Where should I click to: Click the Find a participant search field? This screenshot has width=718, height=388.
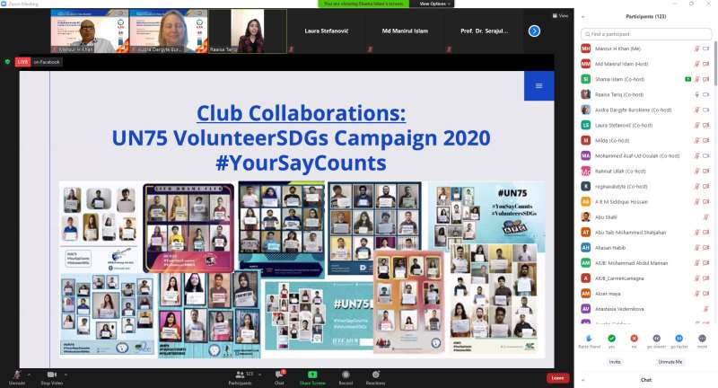point(646,34)
